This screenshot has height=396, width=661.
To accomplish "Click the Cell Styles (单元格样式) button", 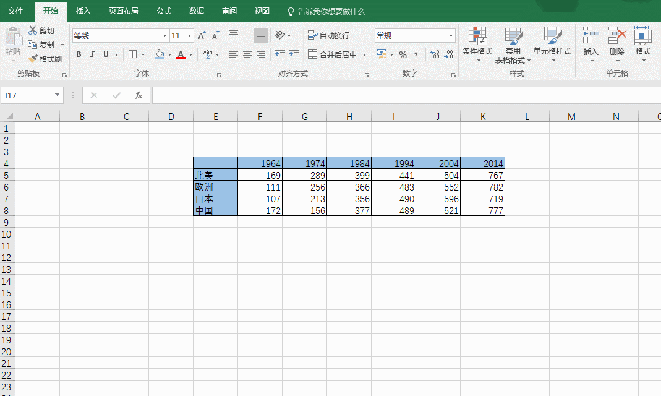I will tap(552, 43).
